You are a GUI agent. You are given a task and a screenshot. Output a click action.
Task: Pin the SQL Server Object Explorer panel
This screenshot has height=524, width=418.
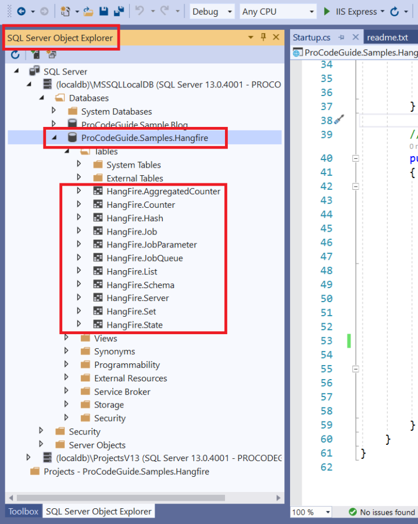pyautogui.click(x=263, y=37)
